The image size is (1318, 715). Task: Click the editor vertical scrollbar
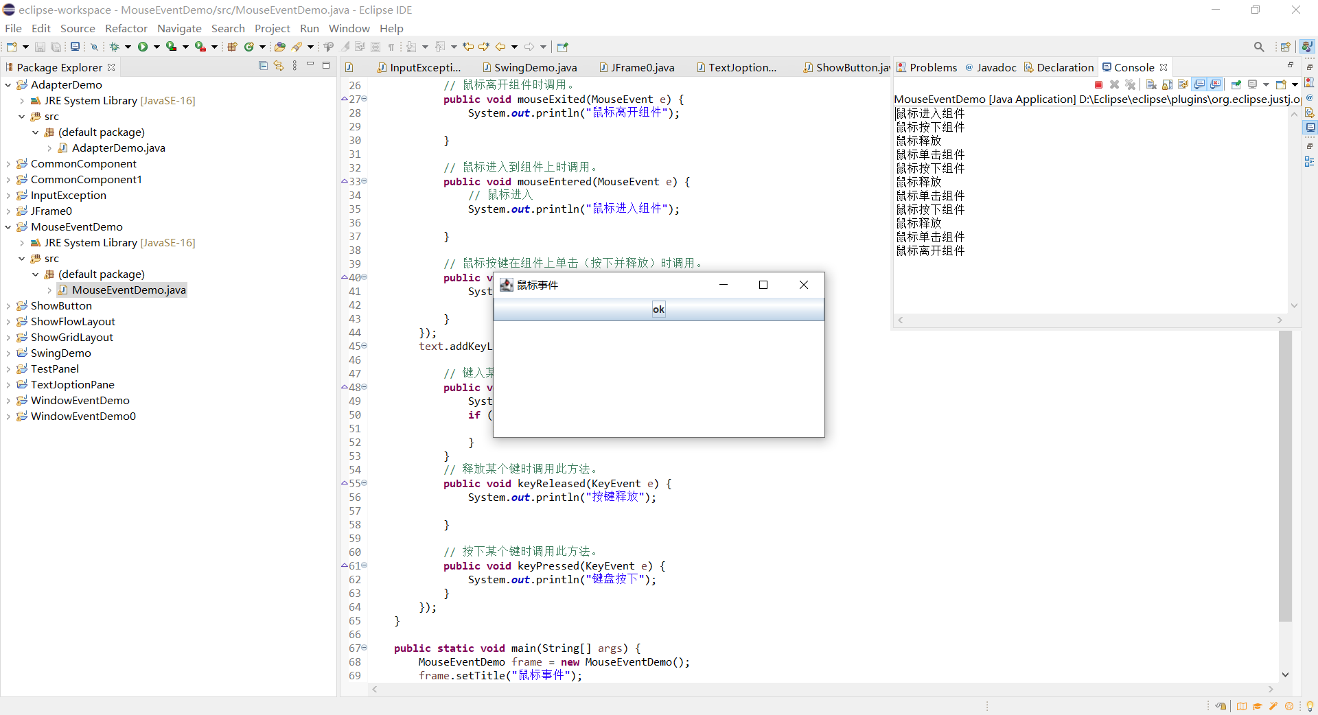[x=1285, y=476]
